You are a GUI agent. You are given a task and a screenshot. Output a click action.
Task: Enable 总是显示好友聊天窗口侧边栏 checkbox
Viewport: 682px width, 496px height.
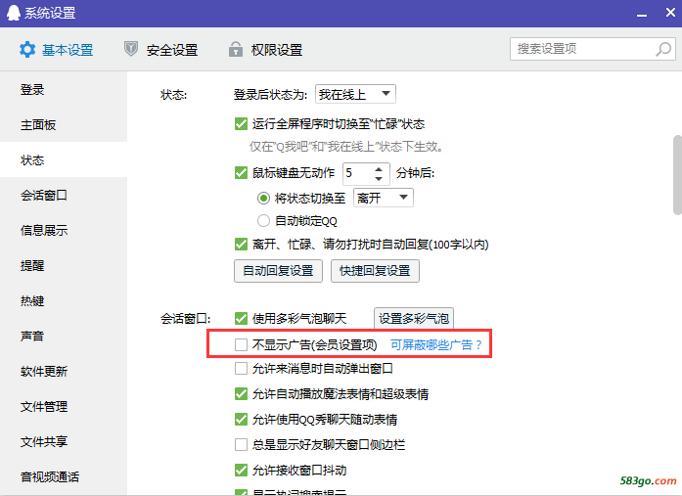pyautogui.click(x=241, y=445)
